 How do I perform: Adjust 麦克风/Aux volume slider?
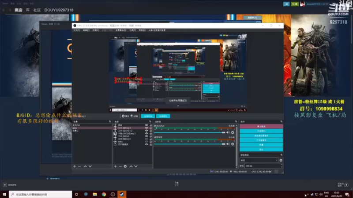click(190, 132)
